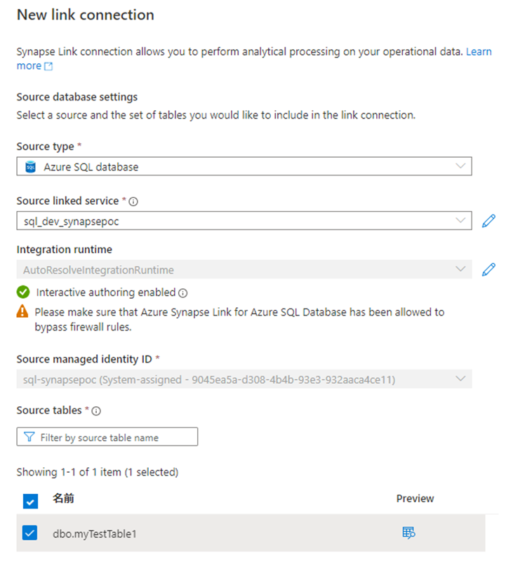Click the Preview column header
The height and width of the screenshot is (564, 506).
(x=415, y=499)
